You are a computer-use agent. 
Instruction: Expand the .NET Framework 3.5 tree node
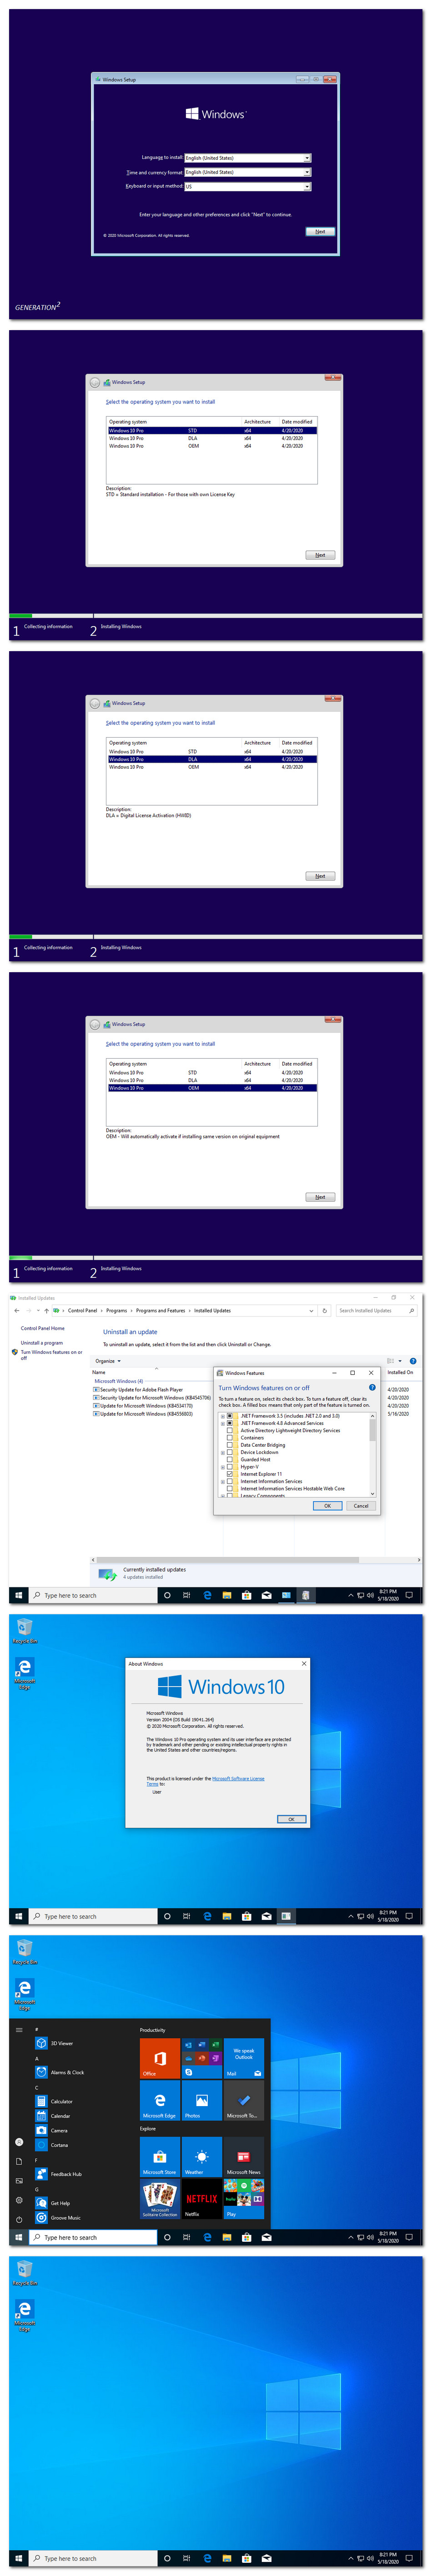222,1416
